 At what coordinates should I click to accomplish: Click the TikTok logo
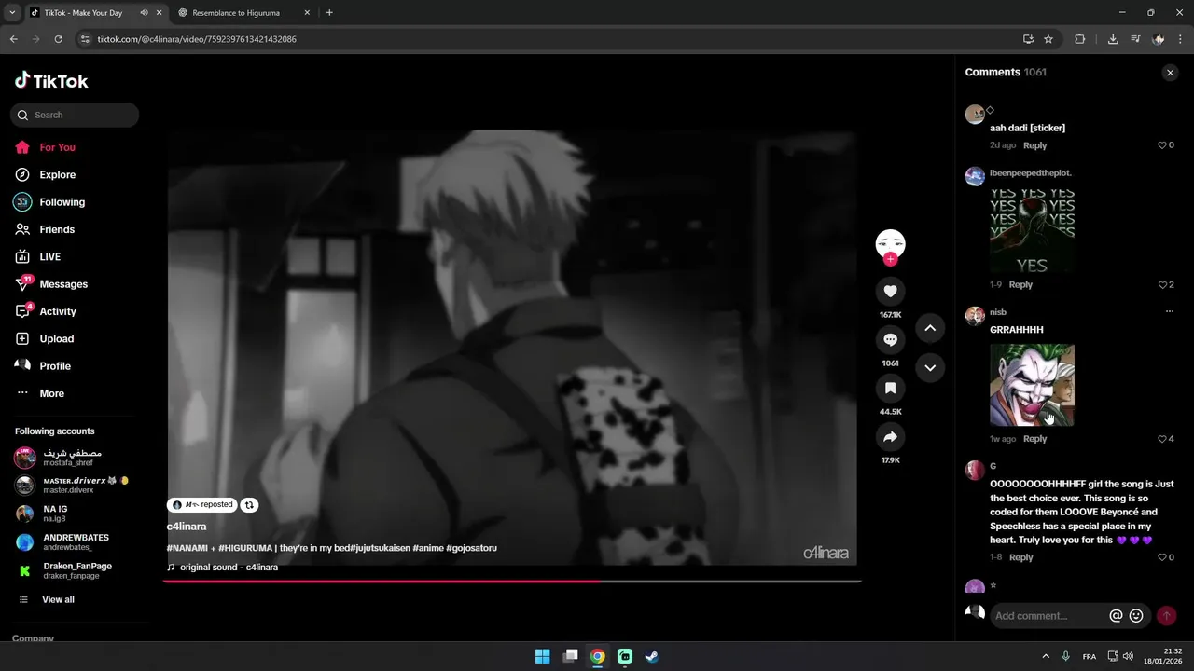[x=51, y=81]
